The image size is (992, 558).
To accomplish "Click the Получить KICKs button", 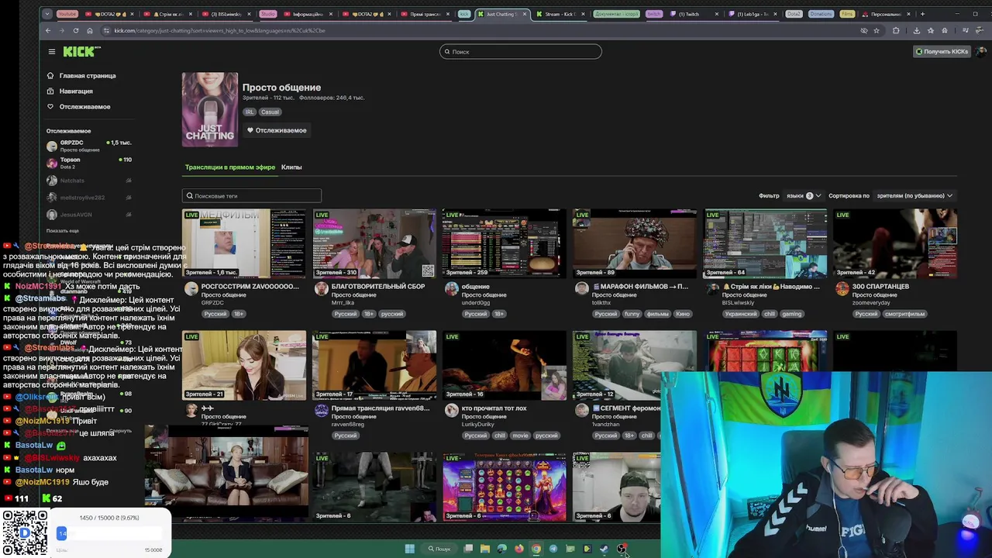I will [942, 52].
